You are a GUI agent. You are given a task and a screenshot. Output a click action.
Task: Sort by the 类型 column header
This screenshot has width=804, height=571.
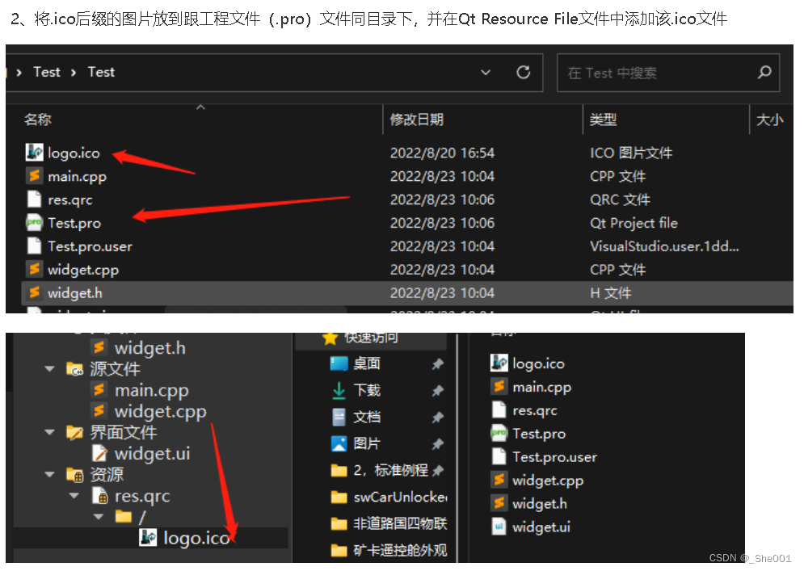pos(603,120)
